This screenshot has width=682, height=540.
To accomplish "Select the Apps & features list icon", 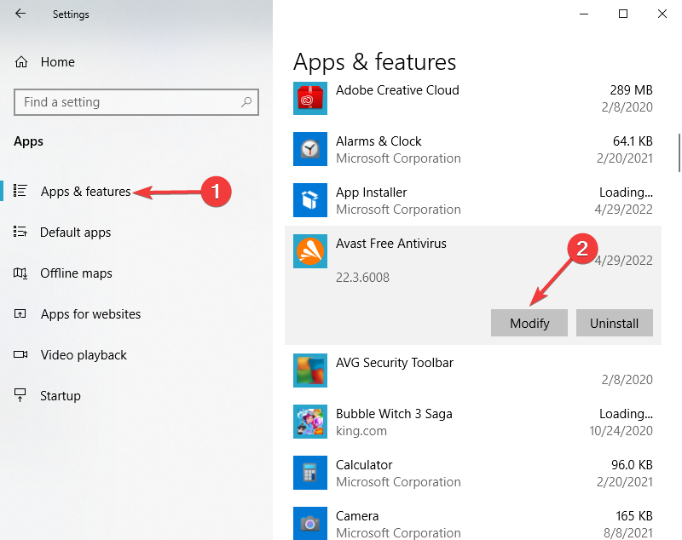I will pos(20,191).
